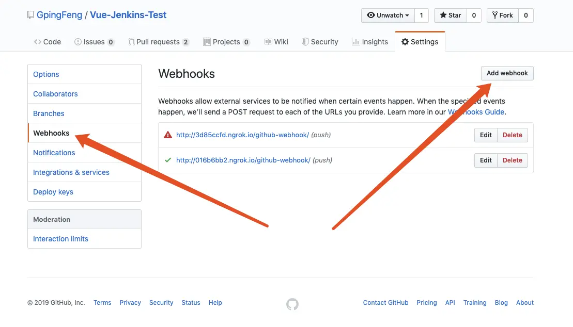This screenshot has height=327, width=573.
Task: Open the Security tab
Action: pos(320,42)
